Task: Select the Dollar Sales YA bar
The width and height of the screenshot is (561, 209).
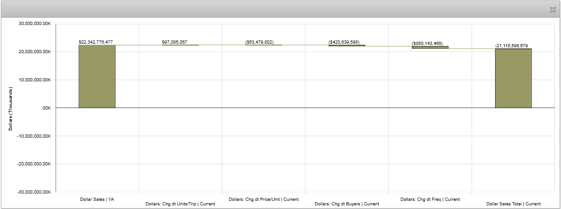Action: point(97,76)
